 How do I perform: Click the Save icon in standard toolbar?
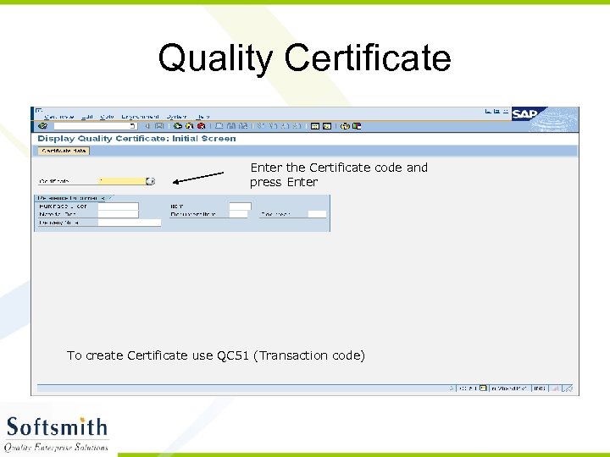coord(159,126)
